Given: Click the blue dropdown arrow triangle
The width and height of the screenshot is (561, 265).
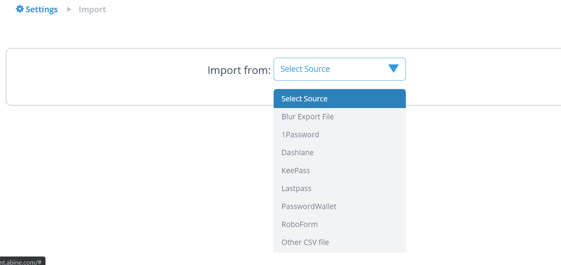Looking at the screenshot, I should click(x=393, y=68).
